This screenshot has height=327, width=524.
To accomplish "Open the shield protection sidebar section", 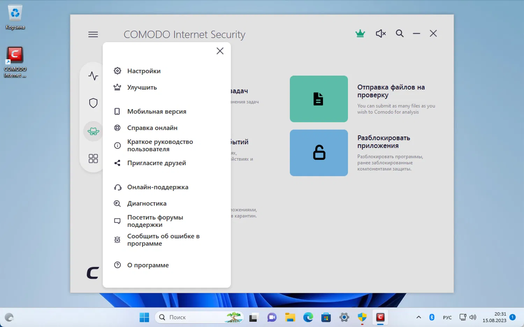I will (x=93, y=103).
